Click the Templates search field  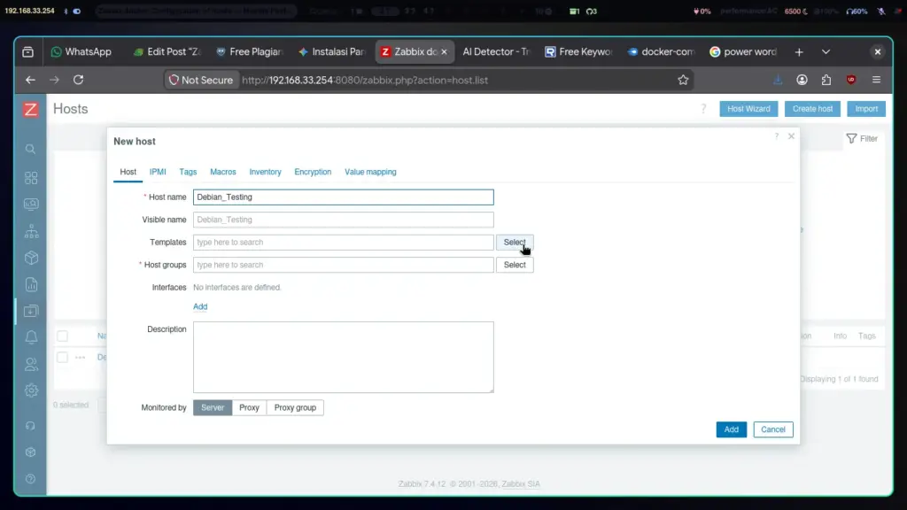343,243
